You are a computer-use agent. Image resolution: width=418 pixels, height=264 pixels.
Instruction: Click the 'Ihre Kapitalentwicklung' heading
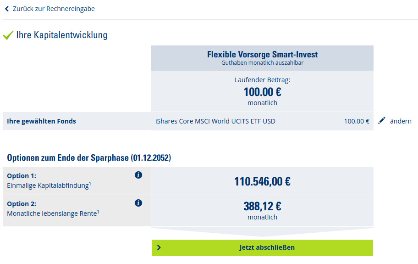[61, 35]
